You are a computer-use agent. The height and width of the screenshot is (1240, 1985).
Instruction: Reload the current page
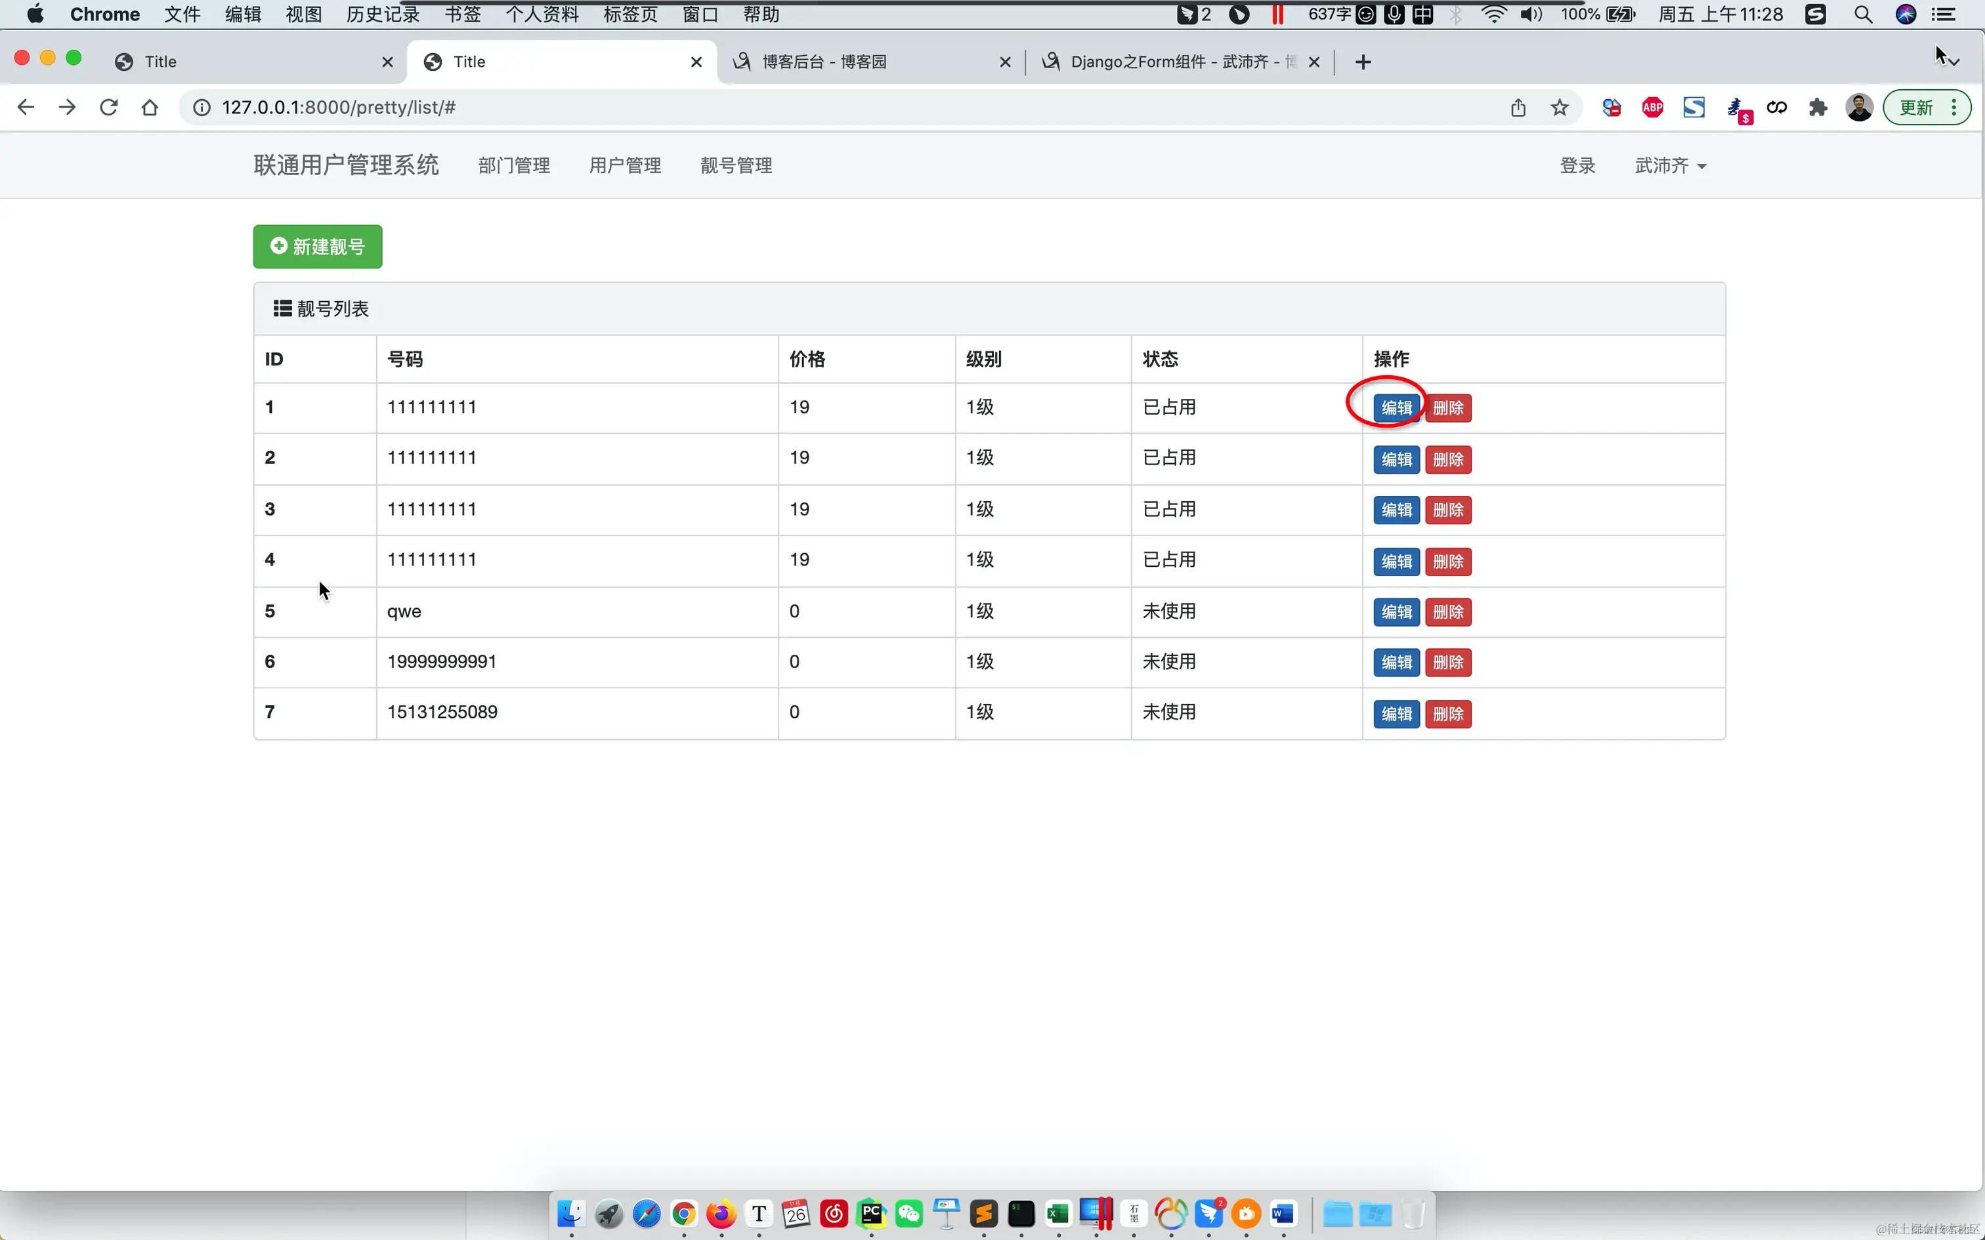pyautogui.click(x=108, y=108)
